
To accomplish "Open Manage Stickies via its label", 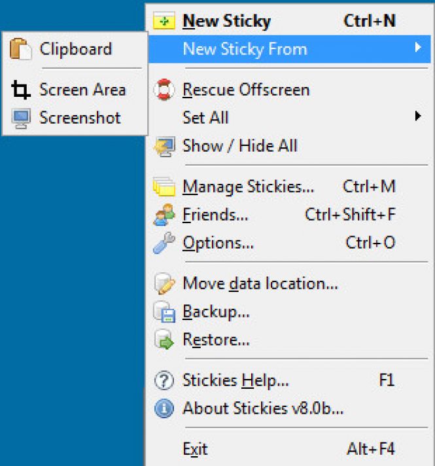I will coord(248,187).
